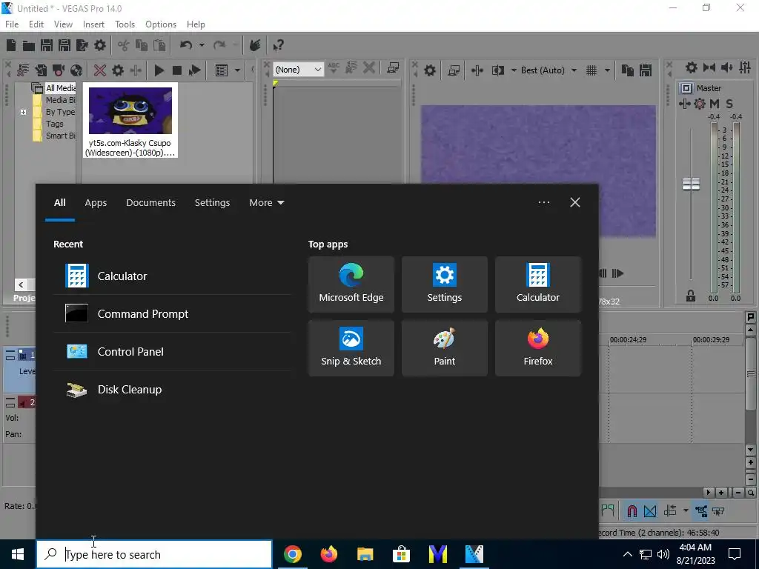Image resolution: width=759 pixels, height=569 pixels.
Task: Toggle Auto Preview in Project Media
Action: tap(195, 70)
